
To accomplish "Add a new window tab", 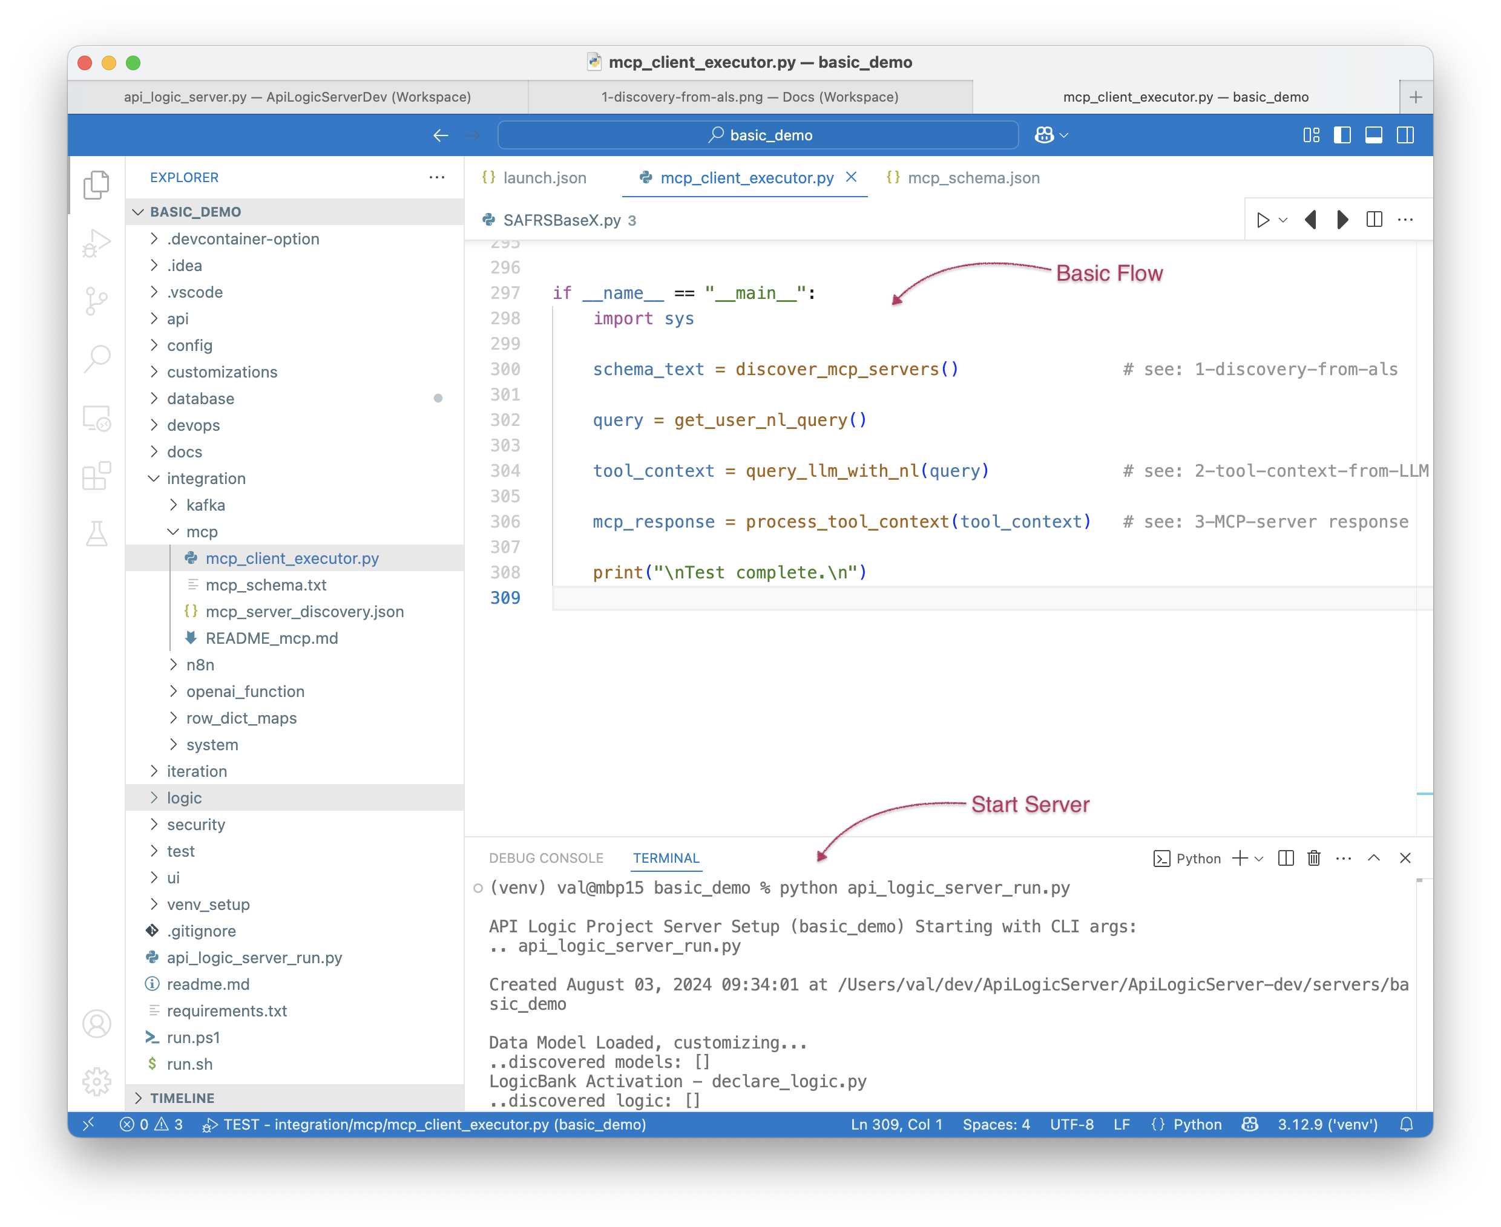I will (1416, 97).
